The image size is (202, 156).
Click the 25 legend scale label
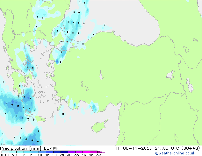pyautogui.click(x=62, y=155)
